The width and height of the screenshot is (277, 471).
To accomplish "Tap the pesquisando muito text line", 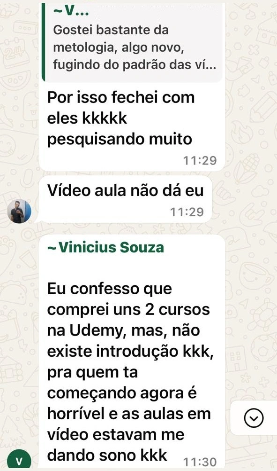I will coord(120,140).
